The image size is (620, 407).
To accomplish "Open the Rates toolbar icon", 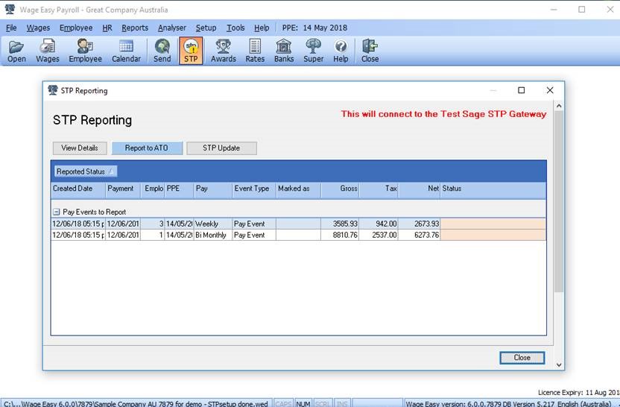I will (255, 51).
